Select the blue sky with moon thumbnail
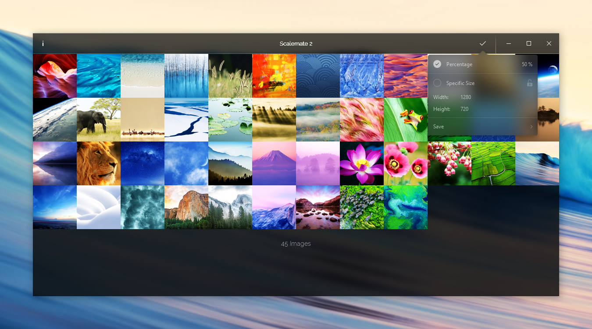 click(186, 163)
